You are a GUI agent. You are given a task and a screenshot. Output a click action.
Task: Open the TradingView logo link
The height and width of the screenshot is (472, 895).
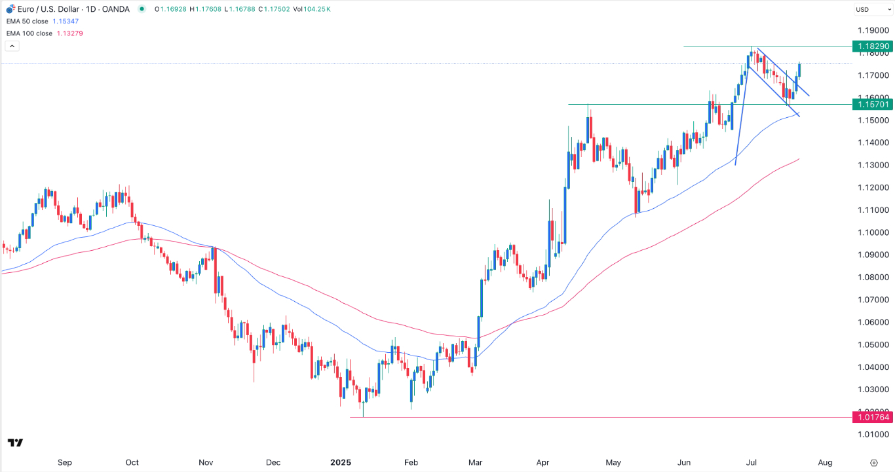16,443
